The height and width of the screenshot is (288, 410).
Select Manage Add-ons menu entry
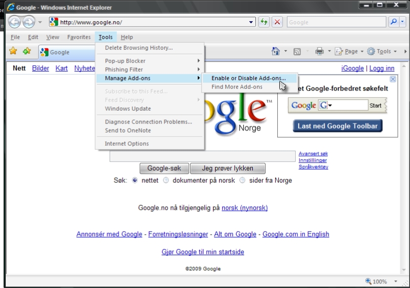150,78
